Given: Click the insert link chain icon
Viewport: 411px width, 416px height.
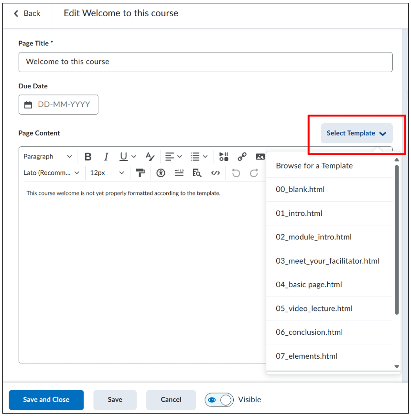Looking at the screenshot, I should point(242,157).
